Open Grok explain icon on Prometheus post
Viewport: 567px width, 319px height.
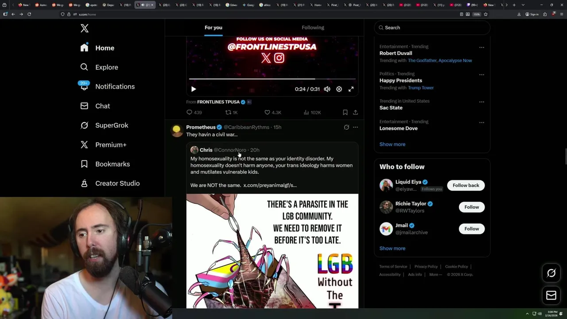[346, 127]
